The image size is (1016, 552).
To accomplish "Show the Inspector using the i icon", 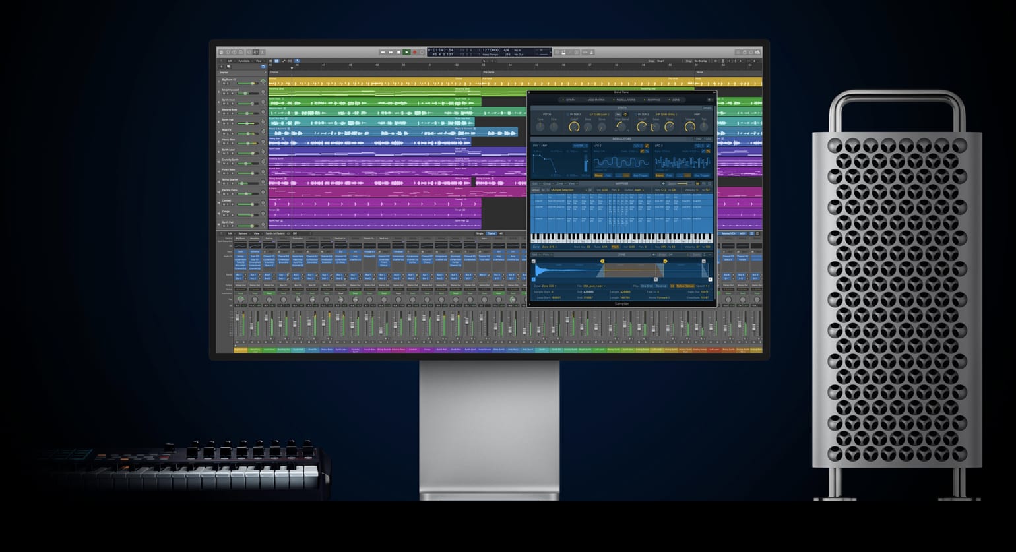I will pyautogui.click(x=228, y=52).
